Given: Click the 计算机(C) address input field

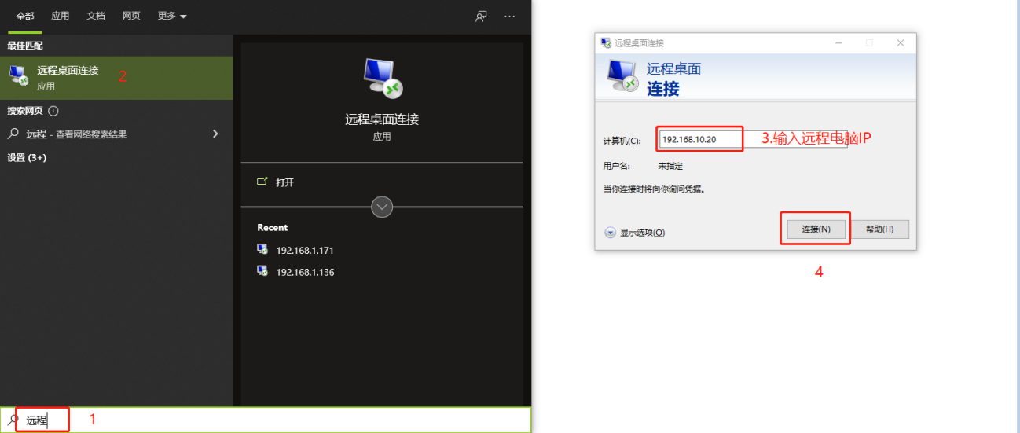Looking at the screenshot, I should pyautogui.click(x=752, y=139).
